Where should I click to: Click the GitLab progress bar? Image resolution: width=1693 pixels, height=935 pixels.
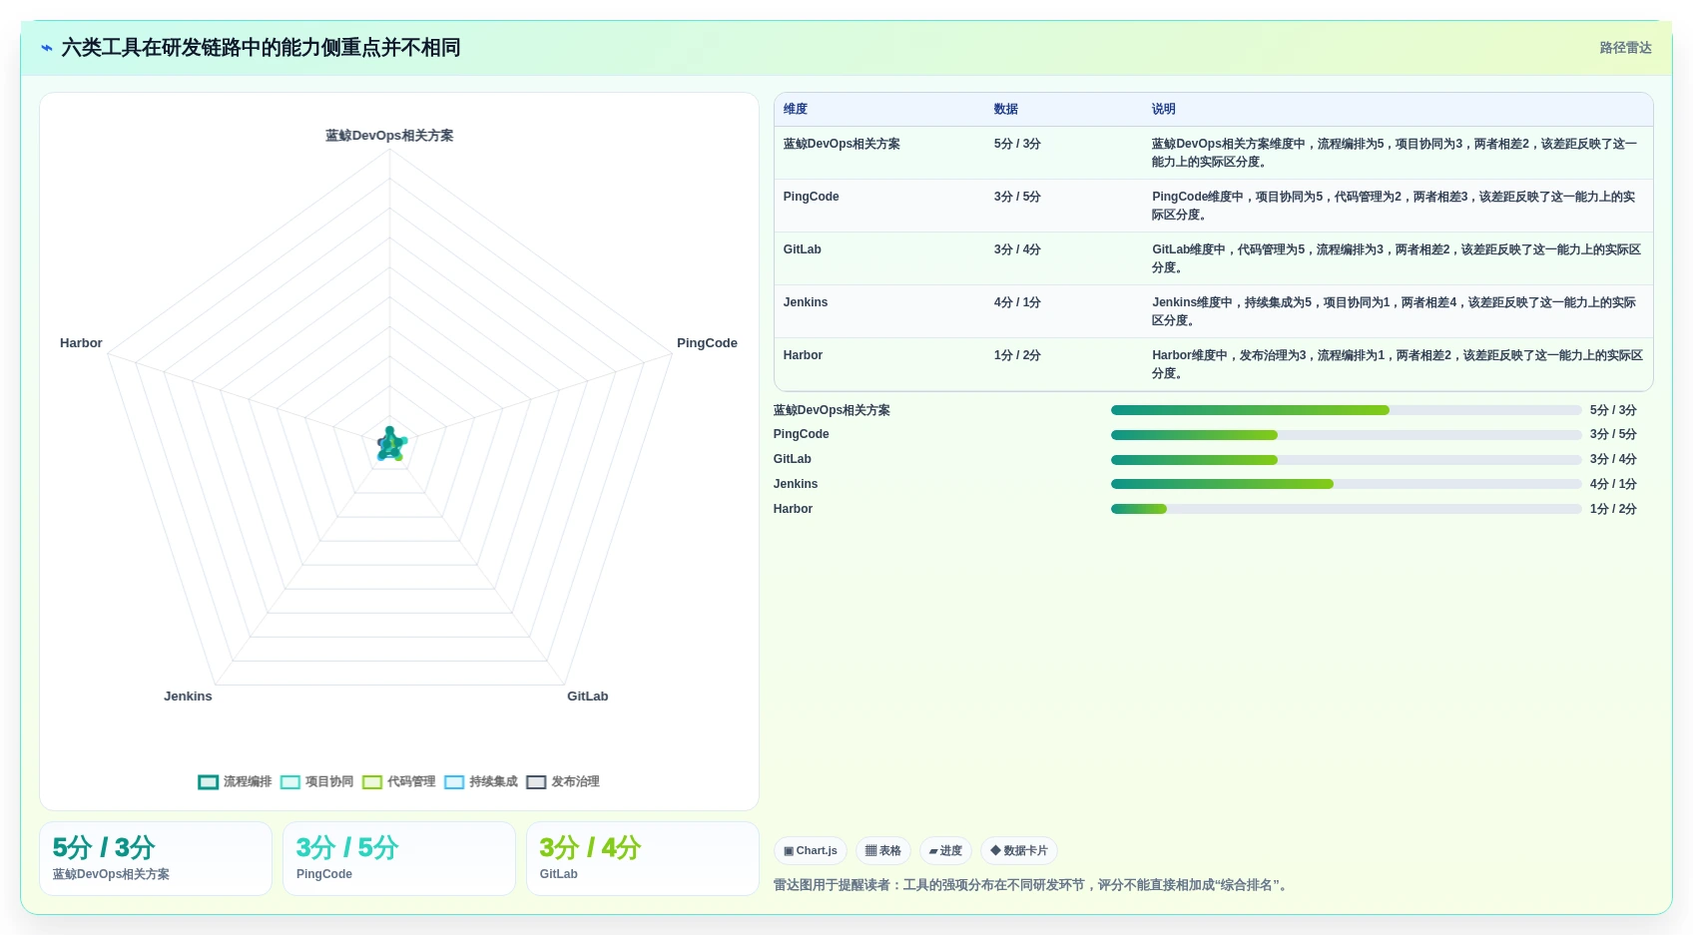point(1347,460)
